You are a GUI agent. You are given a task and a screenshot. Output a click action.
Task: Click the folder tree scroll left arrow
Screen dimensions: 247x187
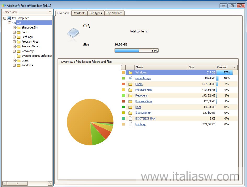[4, 183]
